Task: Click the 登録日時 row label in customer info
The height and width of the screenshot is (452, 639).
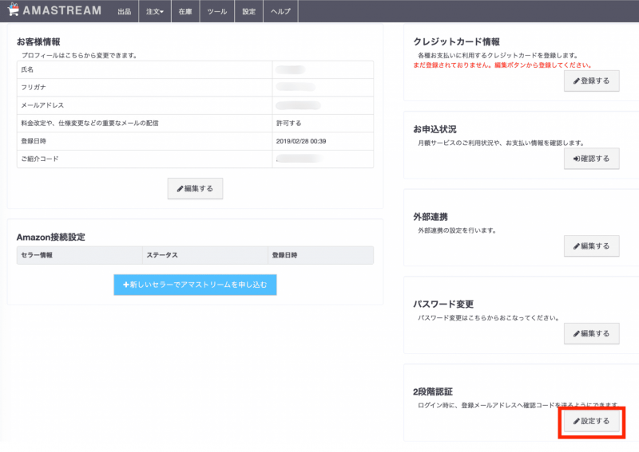Action: point(34,141)
